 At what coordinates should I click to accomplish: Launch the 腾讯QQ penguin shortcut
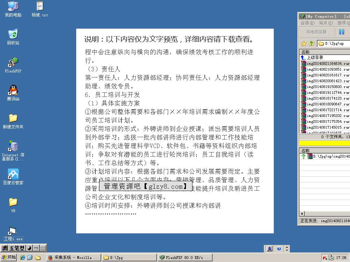pos(13,93)
